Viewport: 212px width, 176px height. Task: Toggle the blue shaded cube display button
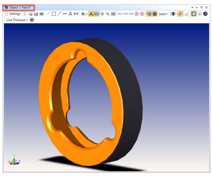[149, 14]
